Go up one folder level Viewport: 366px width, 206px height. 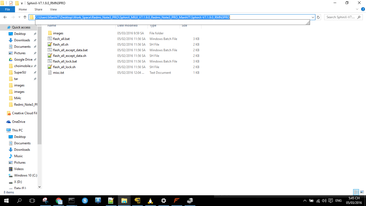(x=25, y=17)
